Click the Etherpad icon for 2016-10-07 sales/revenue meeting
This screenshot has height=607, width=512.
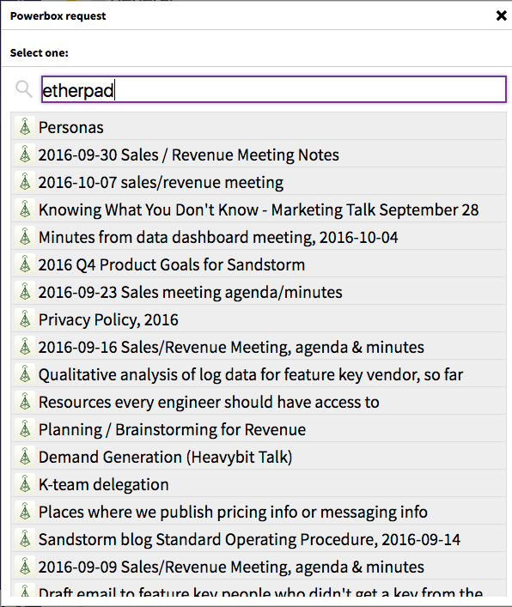coord(25,181)
